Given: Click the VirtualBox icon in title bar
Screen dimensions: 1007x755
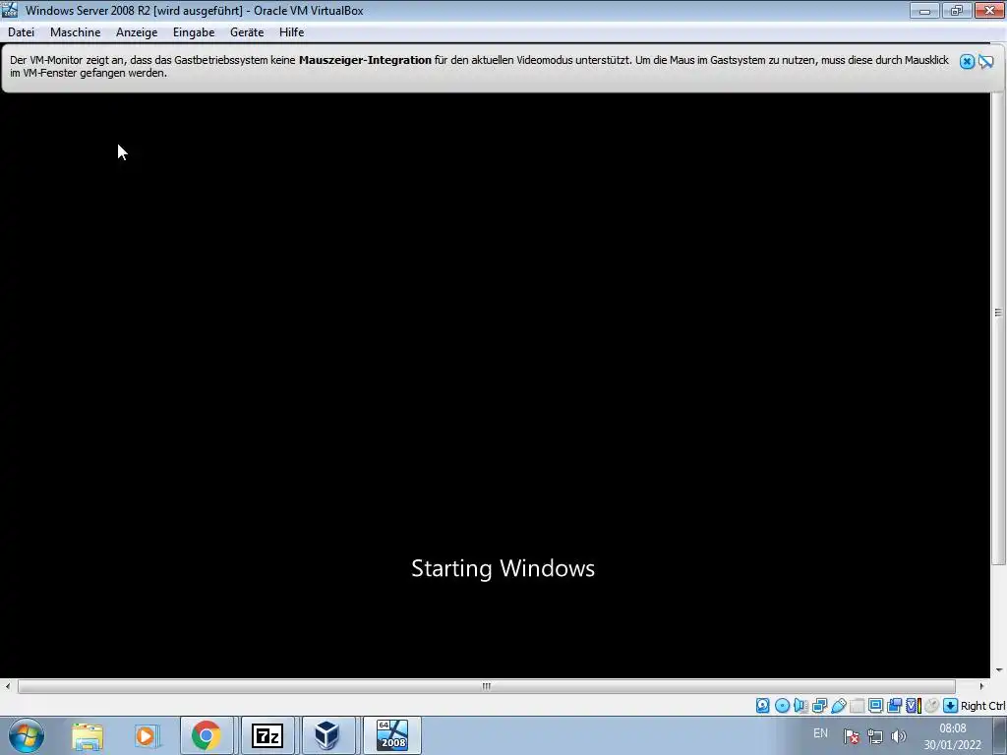Looking at the screenshot, I should 10,10.
